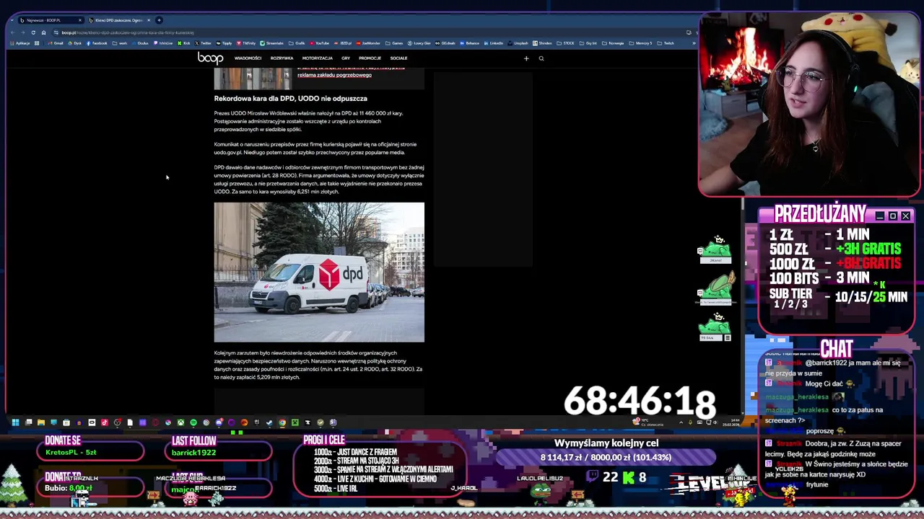This screenshot has height=519, width=924.
Task: Click the plus icon in boop header
Action: (526, 58)
